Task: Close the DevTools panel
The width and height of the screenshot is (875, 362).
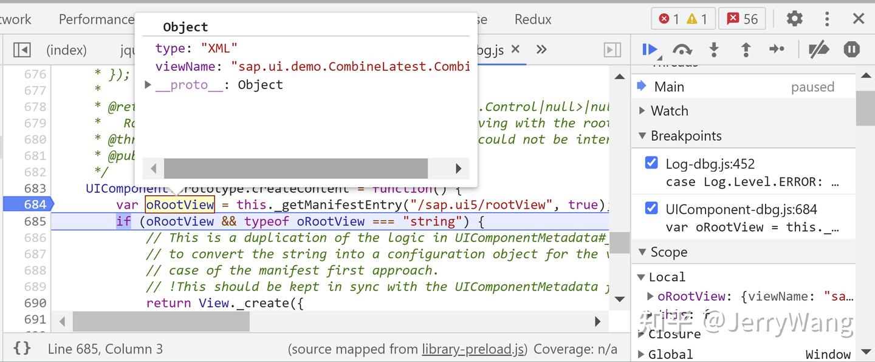Action: 859,19
